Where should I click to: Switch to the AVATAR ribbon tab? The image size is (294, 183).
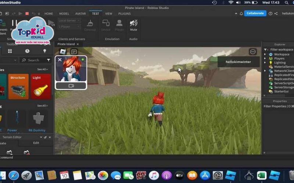[x=80, y=14]
